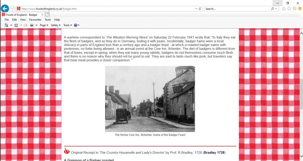Click the scrollbar up arrow
This screenshot has width=303, height=161.
point(301,33)
